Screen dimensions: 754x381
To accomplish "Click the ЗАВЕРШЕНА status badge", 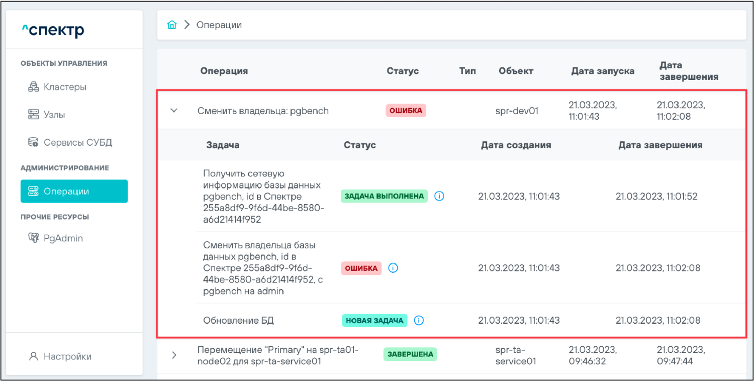I will [x=410, y=354].
